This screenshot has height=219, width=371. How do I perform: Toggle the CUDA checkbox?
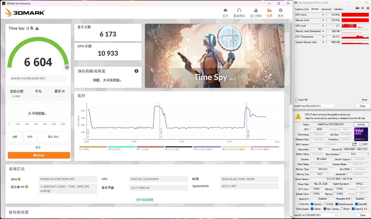coord(325,204)
